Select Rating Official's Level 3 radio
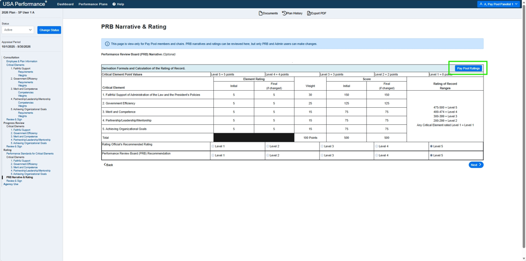The height and width of the screenshot is (261, 526). (x=322, y=146)
